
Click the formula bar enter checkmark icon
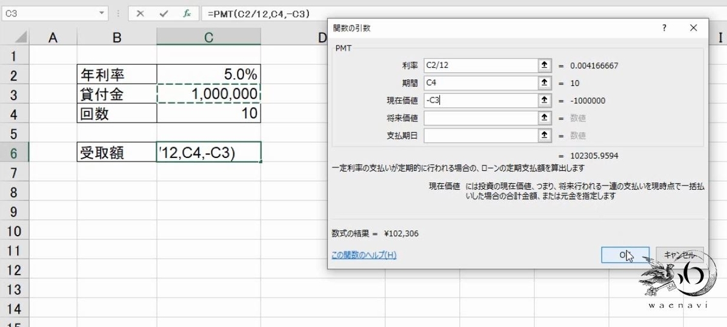pos(164,13)
